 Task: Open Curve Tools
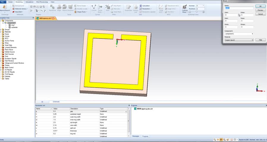pyautogui.click(x=100, y=9)
